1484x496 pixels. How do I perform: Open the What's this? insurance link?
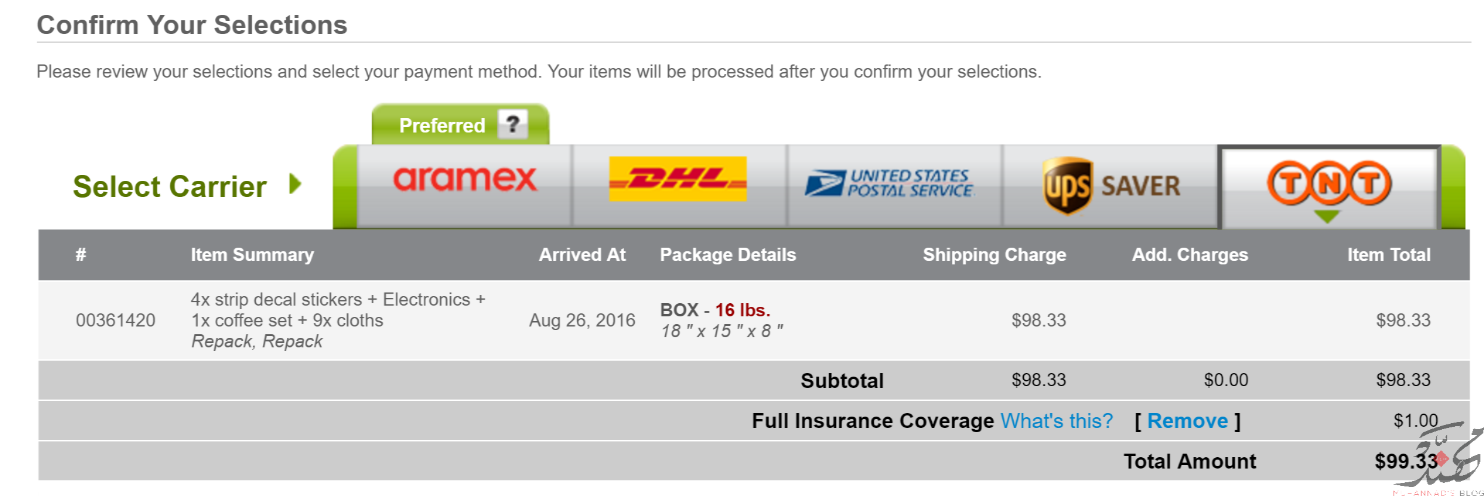(1057, 421)
